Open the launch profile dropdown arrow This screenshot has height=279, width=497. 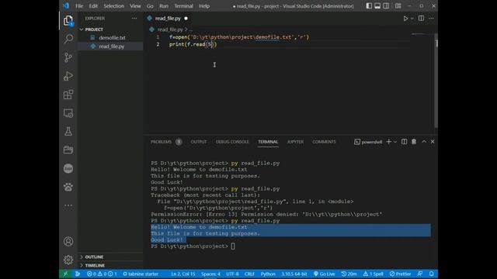tap(395, 142)
